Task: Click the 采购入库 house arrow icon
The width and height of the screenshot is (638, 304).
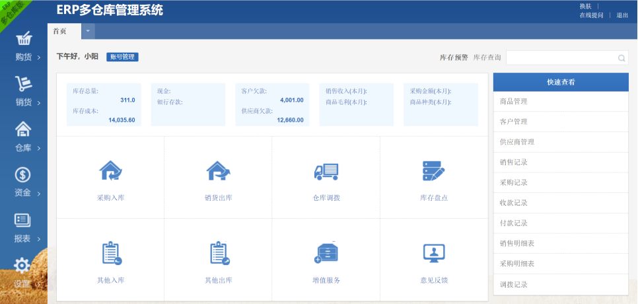Action: click(111, 171)
